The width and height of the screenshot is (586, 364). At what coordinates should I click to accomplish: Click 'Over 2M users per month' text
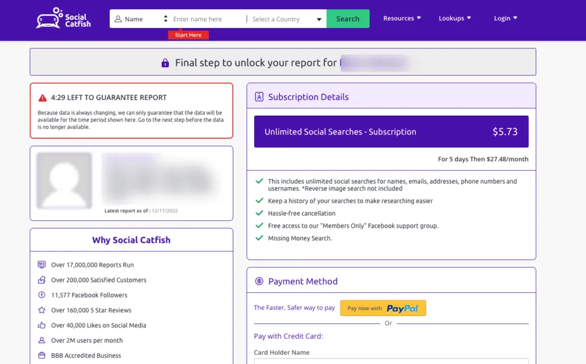pyautogui.click(x=87, y=340)
